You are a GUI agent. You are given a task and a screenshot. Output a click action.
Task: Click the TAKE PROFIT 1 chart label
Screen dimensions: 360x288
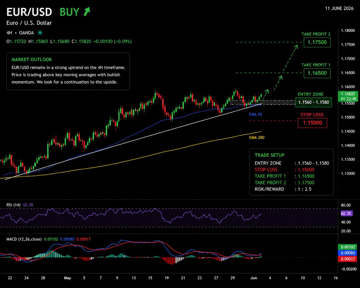click(316, 65)
